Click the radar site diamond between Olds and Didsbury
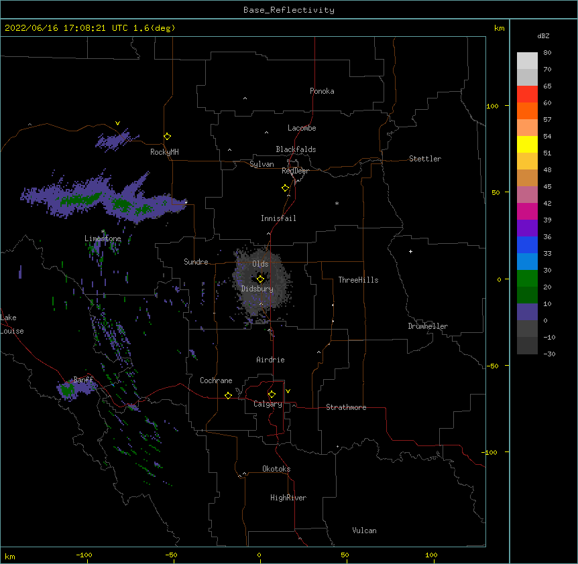578x564 pixels. (260, 279)
